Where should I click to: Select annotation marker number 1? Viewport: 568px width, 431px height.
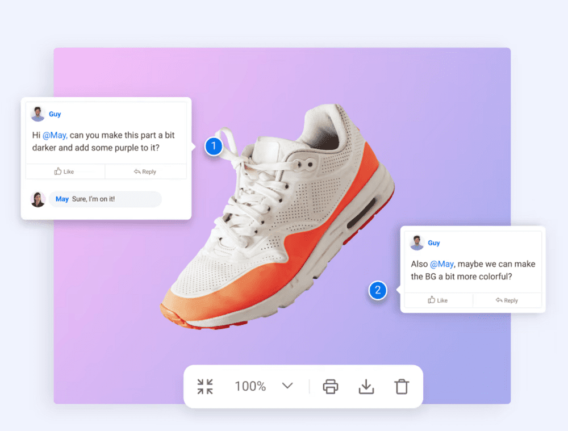214,147
